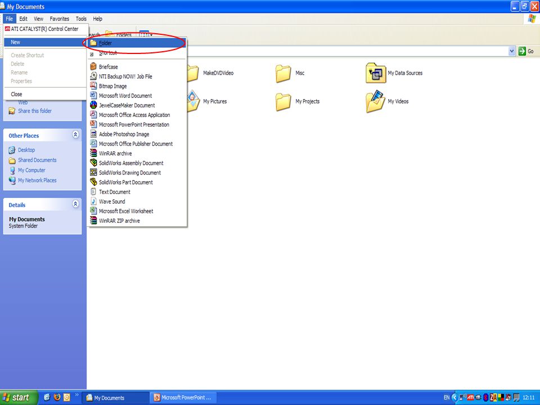The width and height of the screenshot is (540, 405).
Task: Click the JewelCaseMaker Document icon
Action: point(93,105)
